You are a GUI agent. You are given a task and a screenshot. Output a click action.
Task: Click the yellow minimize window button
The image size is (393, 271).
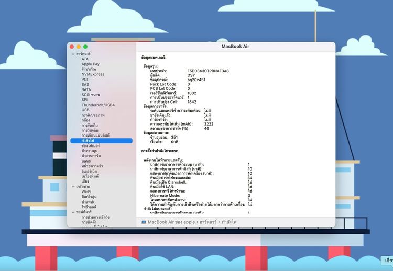[x=79, y=47]
